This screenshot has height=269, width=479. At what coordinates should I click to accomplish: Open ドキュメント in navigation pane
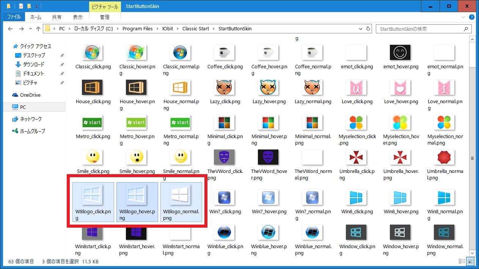coord(34,74)
